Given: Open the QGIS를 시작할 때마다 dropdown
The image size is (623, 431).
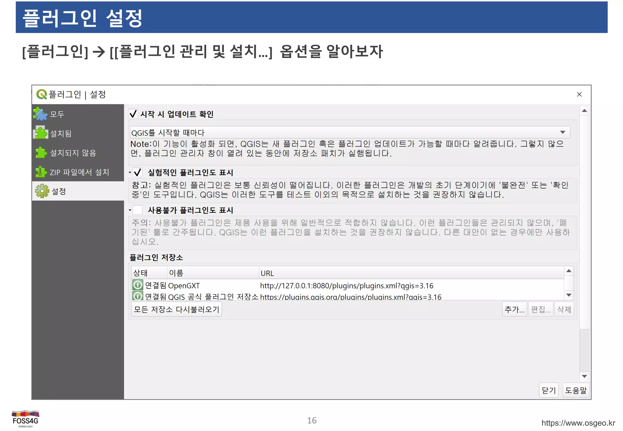Looking at the screenshot, I should (x=350, y=132).
